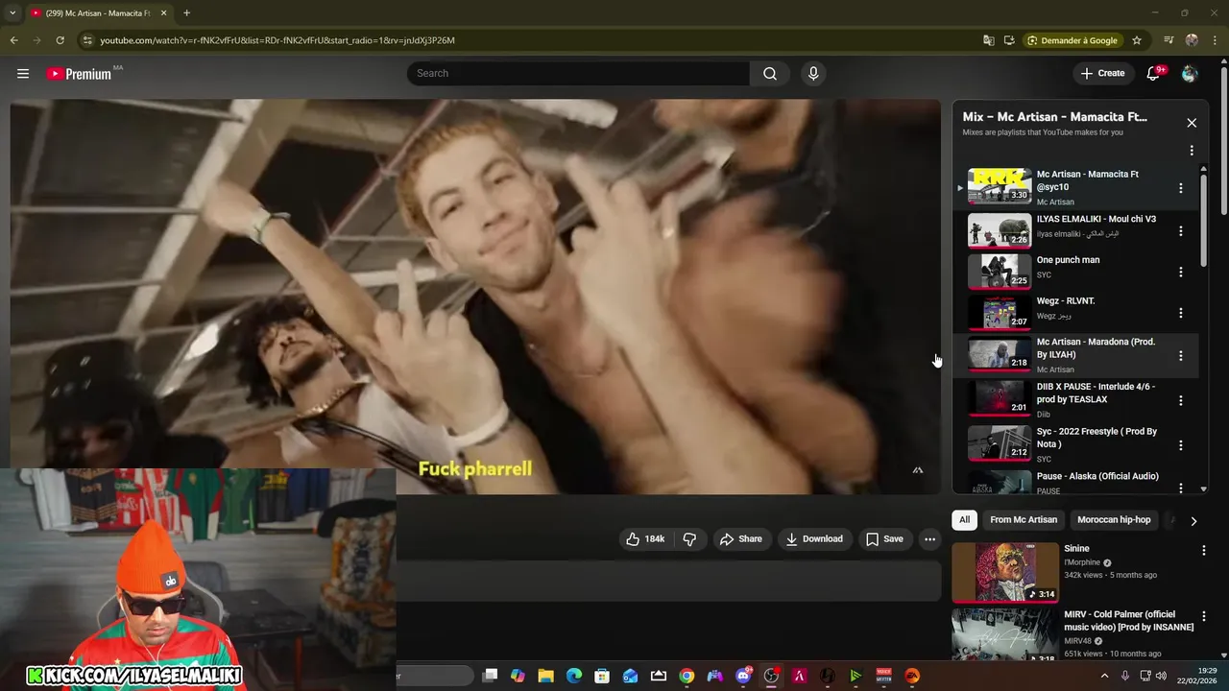Dislike the video

point(689,539)
